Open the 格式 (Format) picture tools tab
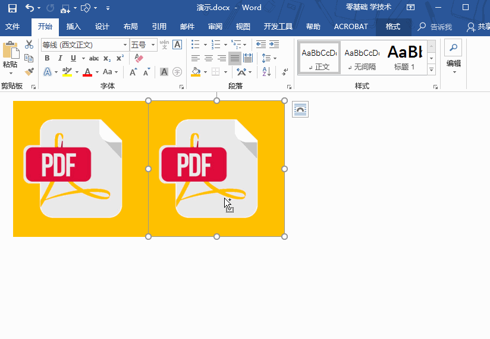This screenshot has width=490, height=339. tap(393, 27)
